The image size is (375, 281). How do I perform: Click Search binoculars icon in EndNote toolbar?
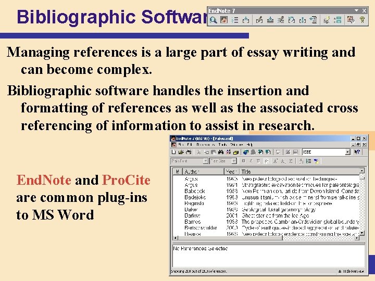pos(221,152)
